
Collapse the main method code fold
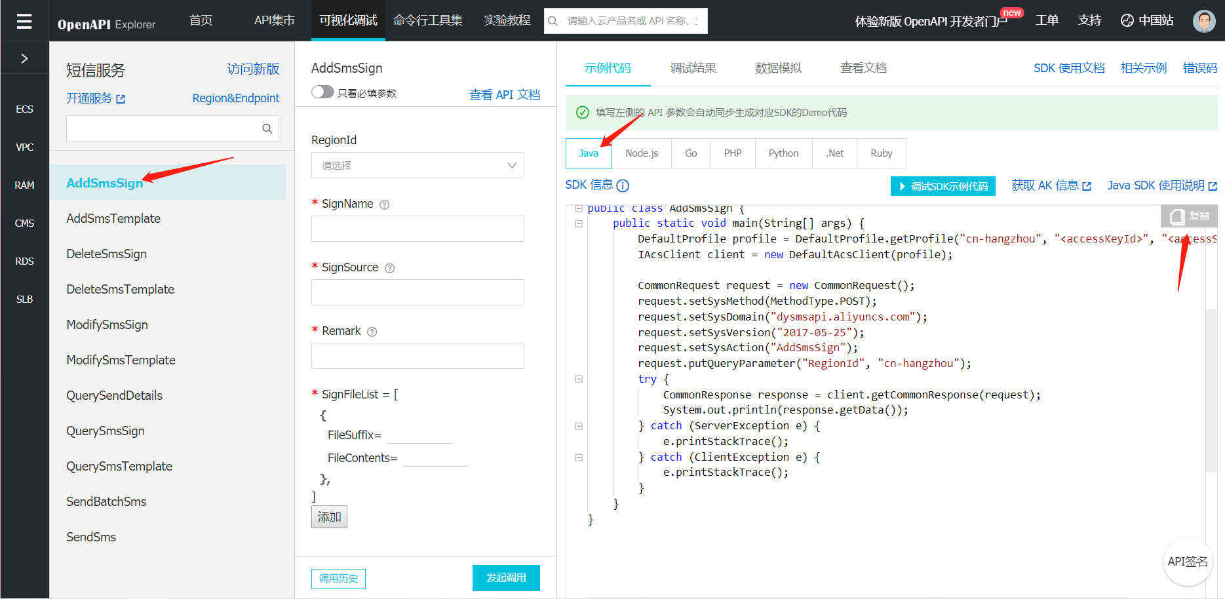pos(579,223)
